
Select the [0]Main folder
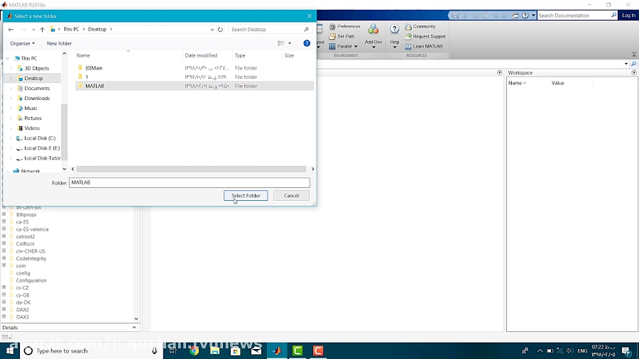[x=195, y=68]
